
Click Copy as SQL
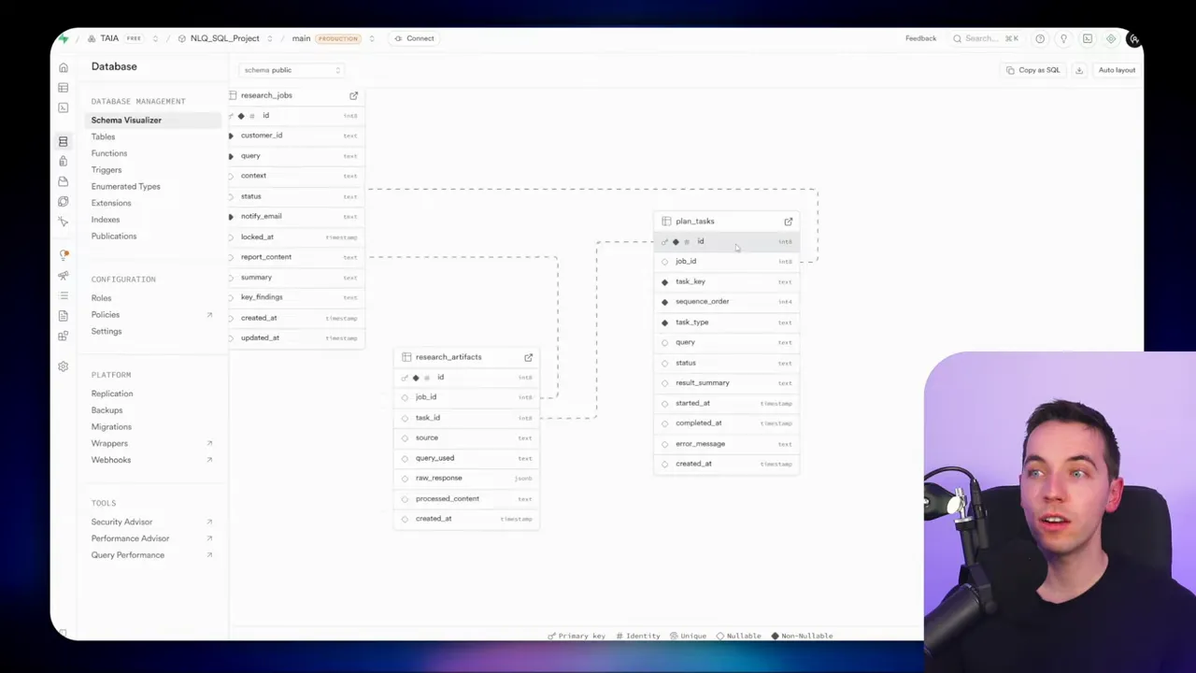pos(1033,69)
